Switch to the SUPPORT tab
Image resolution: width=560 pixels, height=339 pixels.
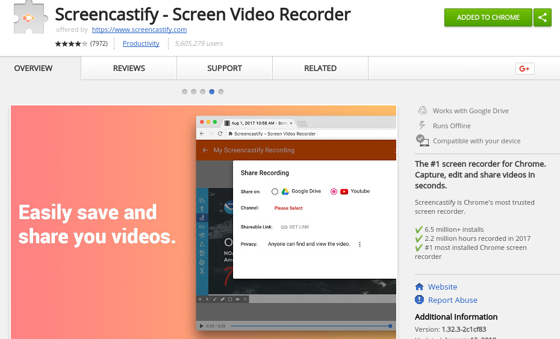(x=225, y=68)
